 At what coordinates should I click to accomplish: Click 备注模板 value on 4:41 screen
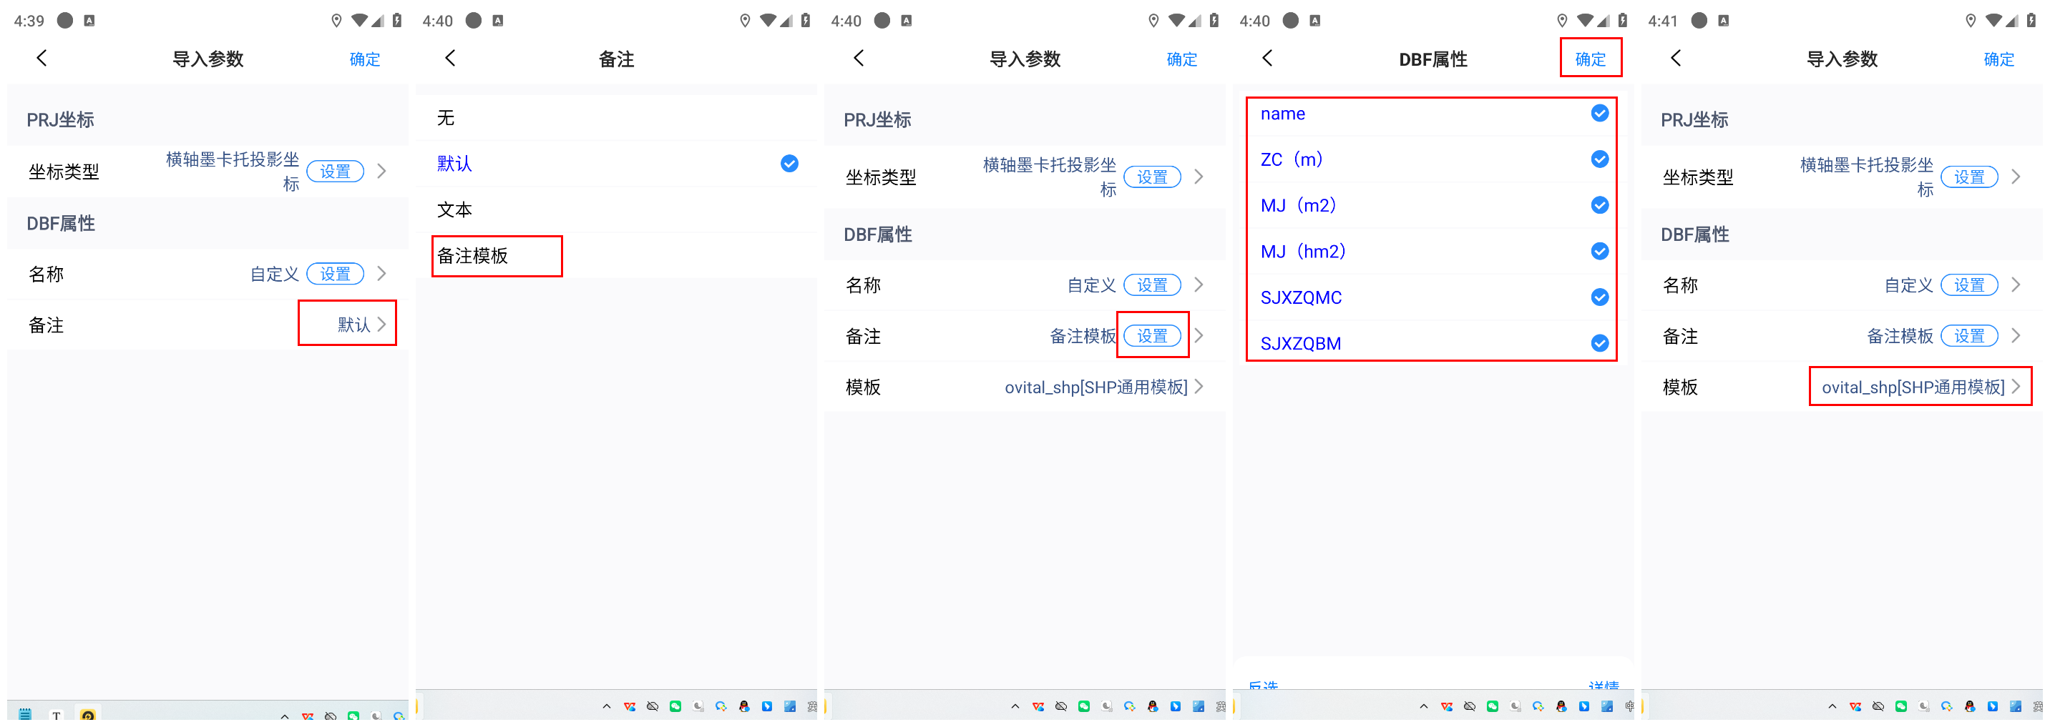coord(1900,336)
